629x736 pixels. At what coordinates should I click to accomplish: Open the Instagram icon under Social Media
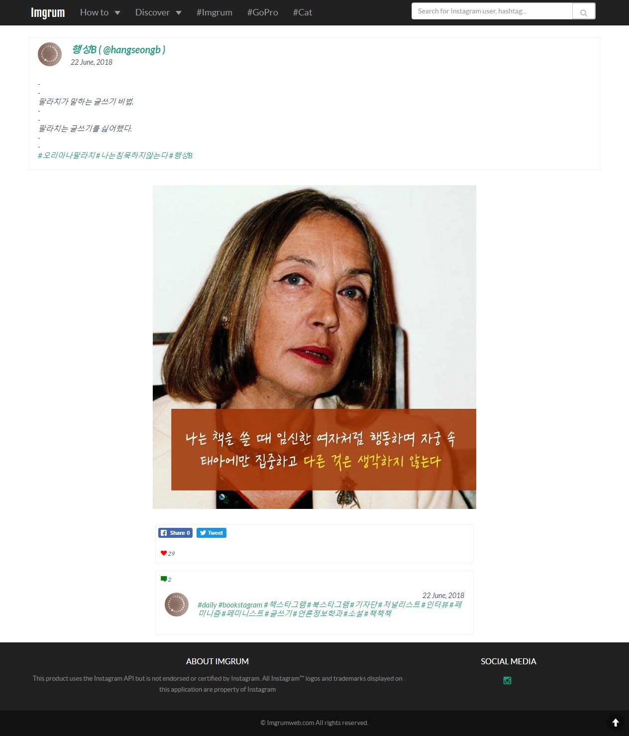tap(507, 680)
